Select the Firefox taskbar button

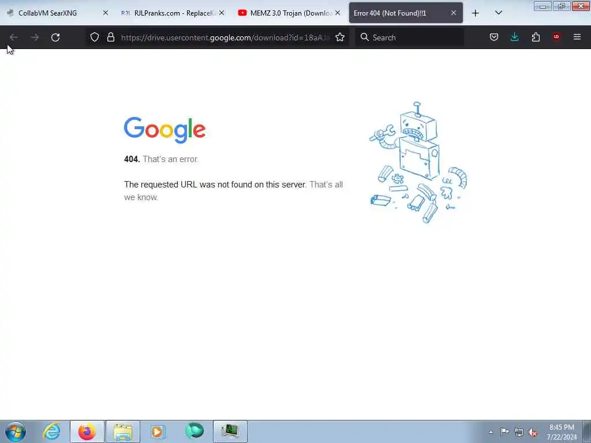[x=87, y=431]
